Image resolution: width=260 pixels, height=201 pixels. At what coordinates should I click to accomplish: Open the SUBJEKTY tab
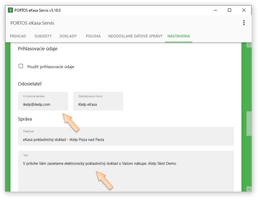pos(43,36)
